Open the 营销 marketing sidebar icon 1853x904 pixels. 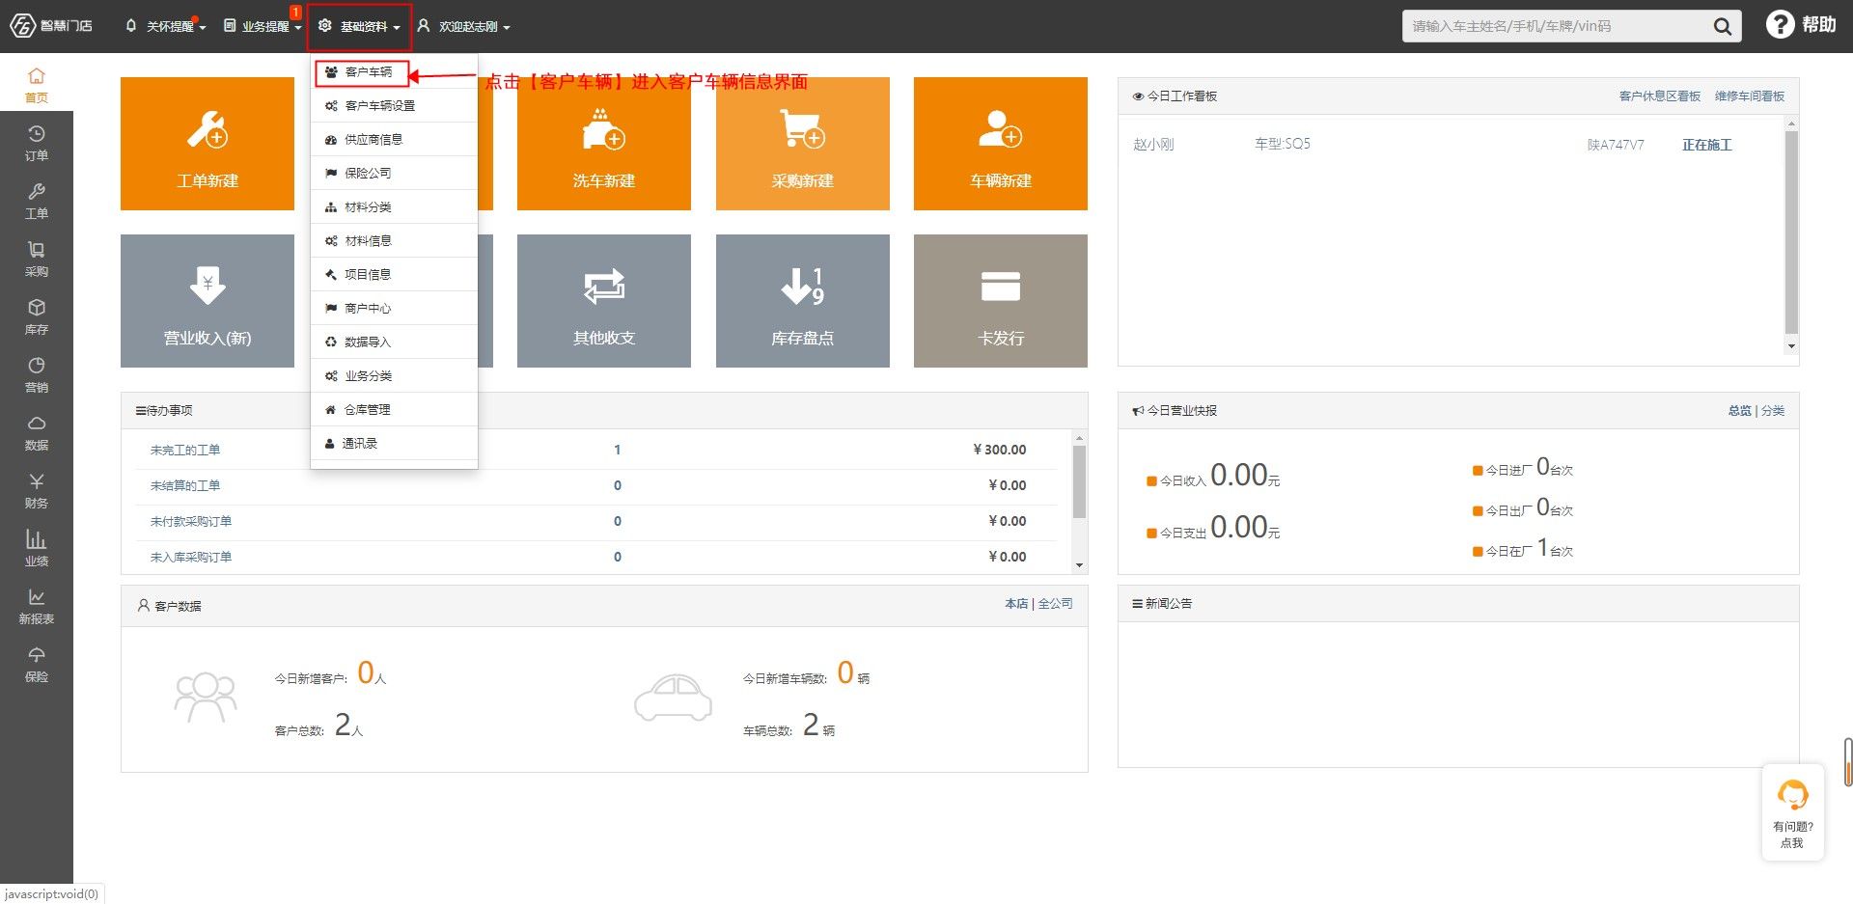coord(37,374)
